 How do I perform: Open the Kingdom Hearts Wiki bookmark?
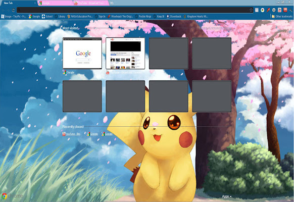pyautogui.click(x=195, y=17)
